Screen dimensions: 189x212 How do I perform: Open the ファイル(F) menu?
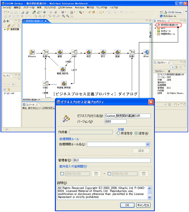click(x=7, y=7)
